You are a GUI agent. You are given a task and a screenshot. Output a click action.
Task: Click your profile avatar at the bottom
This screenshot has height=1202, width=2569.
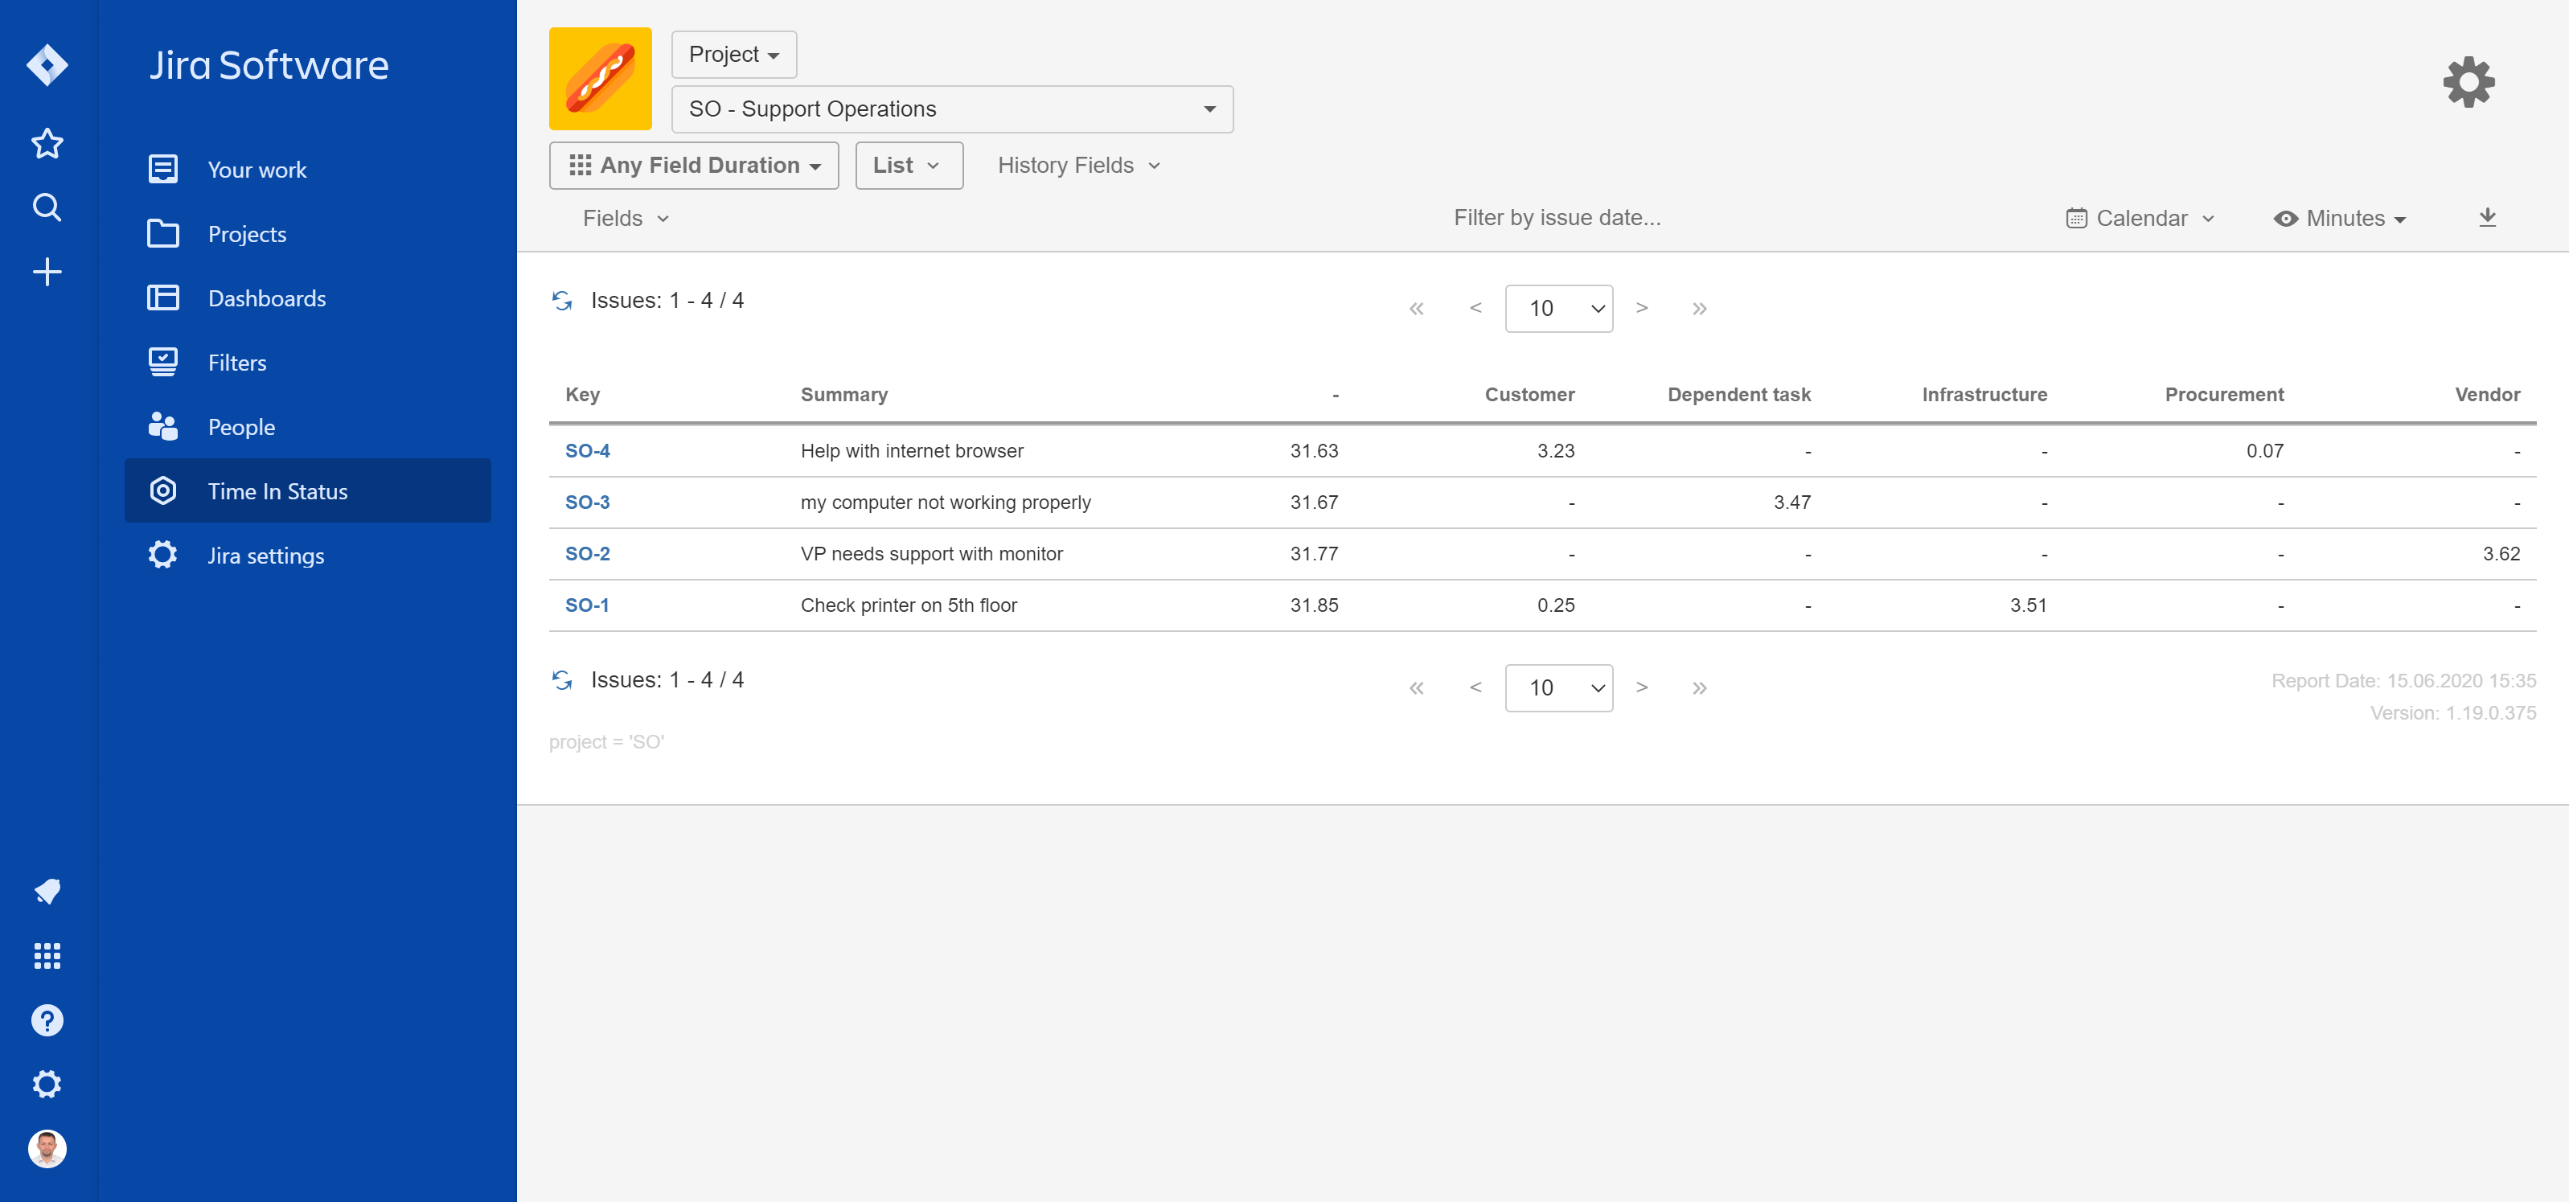coord(47,1148)
